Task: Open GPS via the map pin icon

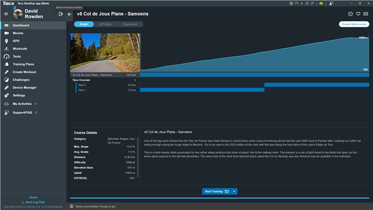Action: click(6, 41)
